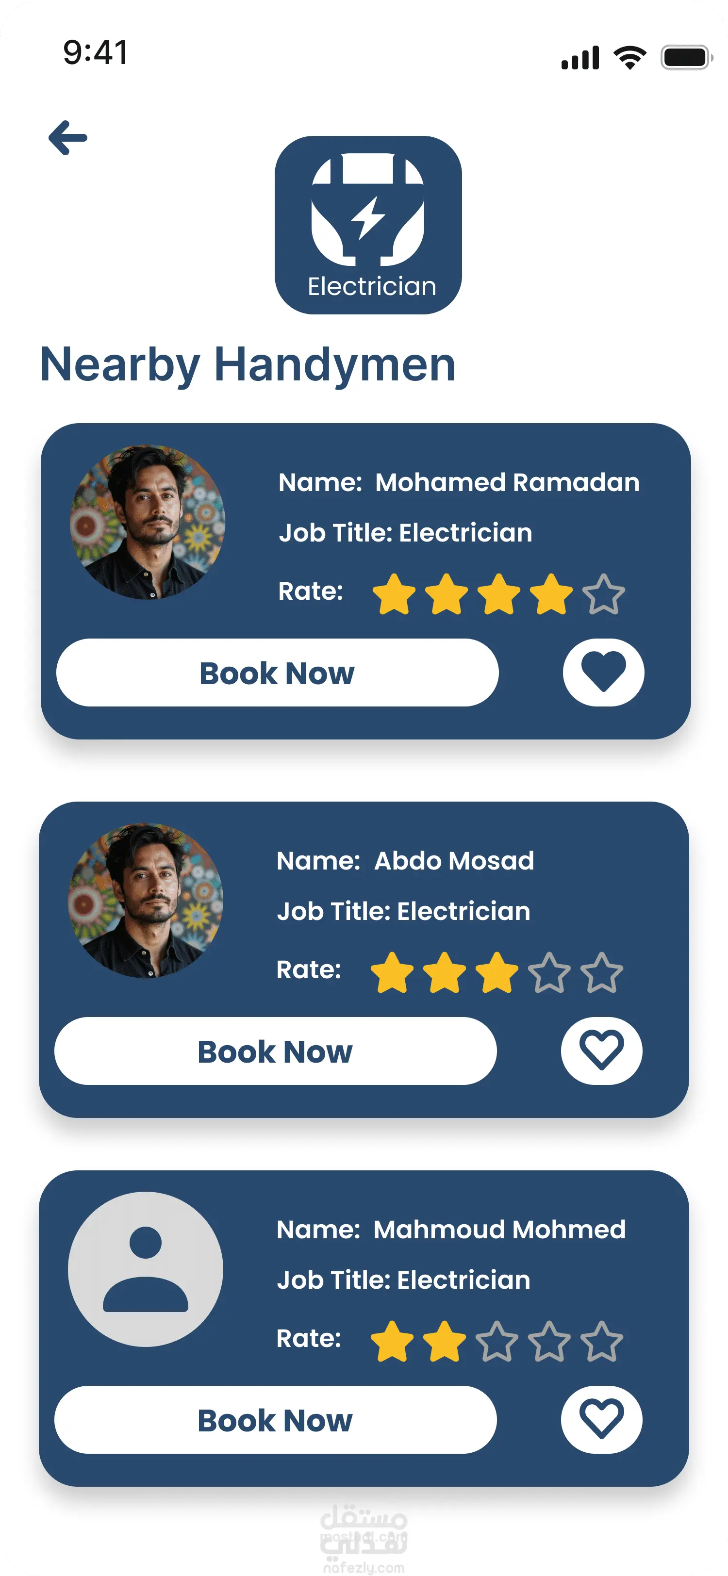This screenshot has height=1576, width=728.
Task: Favorite Mahmoud Mohmed using the heart
Action: click(601, 1419)
